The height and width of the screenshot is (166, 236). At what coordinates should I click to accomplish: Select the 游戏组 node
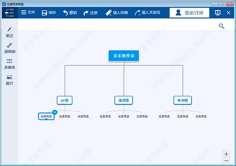tap(124, 100)
